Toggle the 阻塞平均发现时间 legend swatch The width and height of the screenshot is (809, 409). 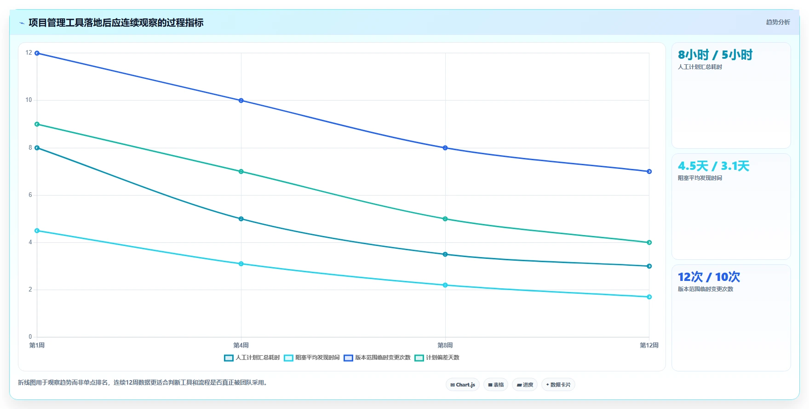click(x=288, y=358)
